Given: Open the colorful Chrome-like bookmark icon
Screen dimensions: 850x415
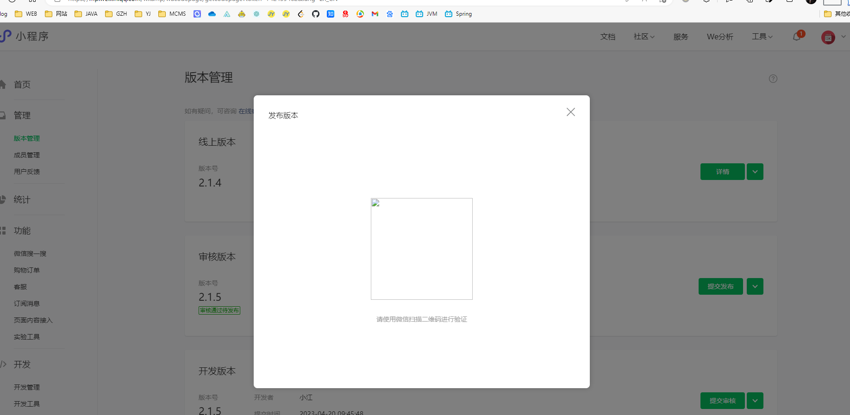Looking at the screenshot, I should (360, 14).
